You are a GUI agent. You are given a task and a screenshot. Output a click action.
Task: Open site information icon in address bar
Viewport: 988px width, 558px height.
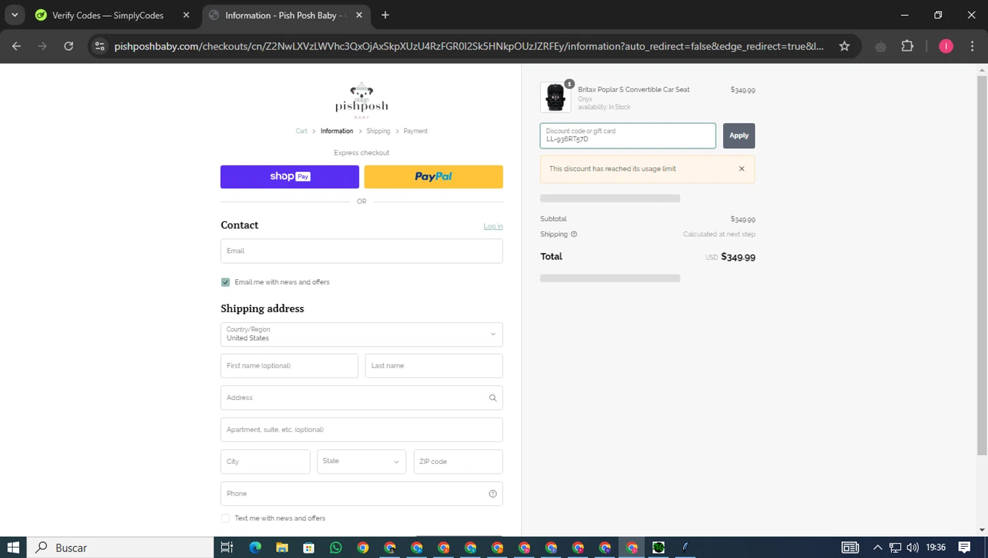point(100,46)
